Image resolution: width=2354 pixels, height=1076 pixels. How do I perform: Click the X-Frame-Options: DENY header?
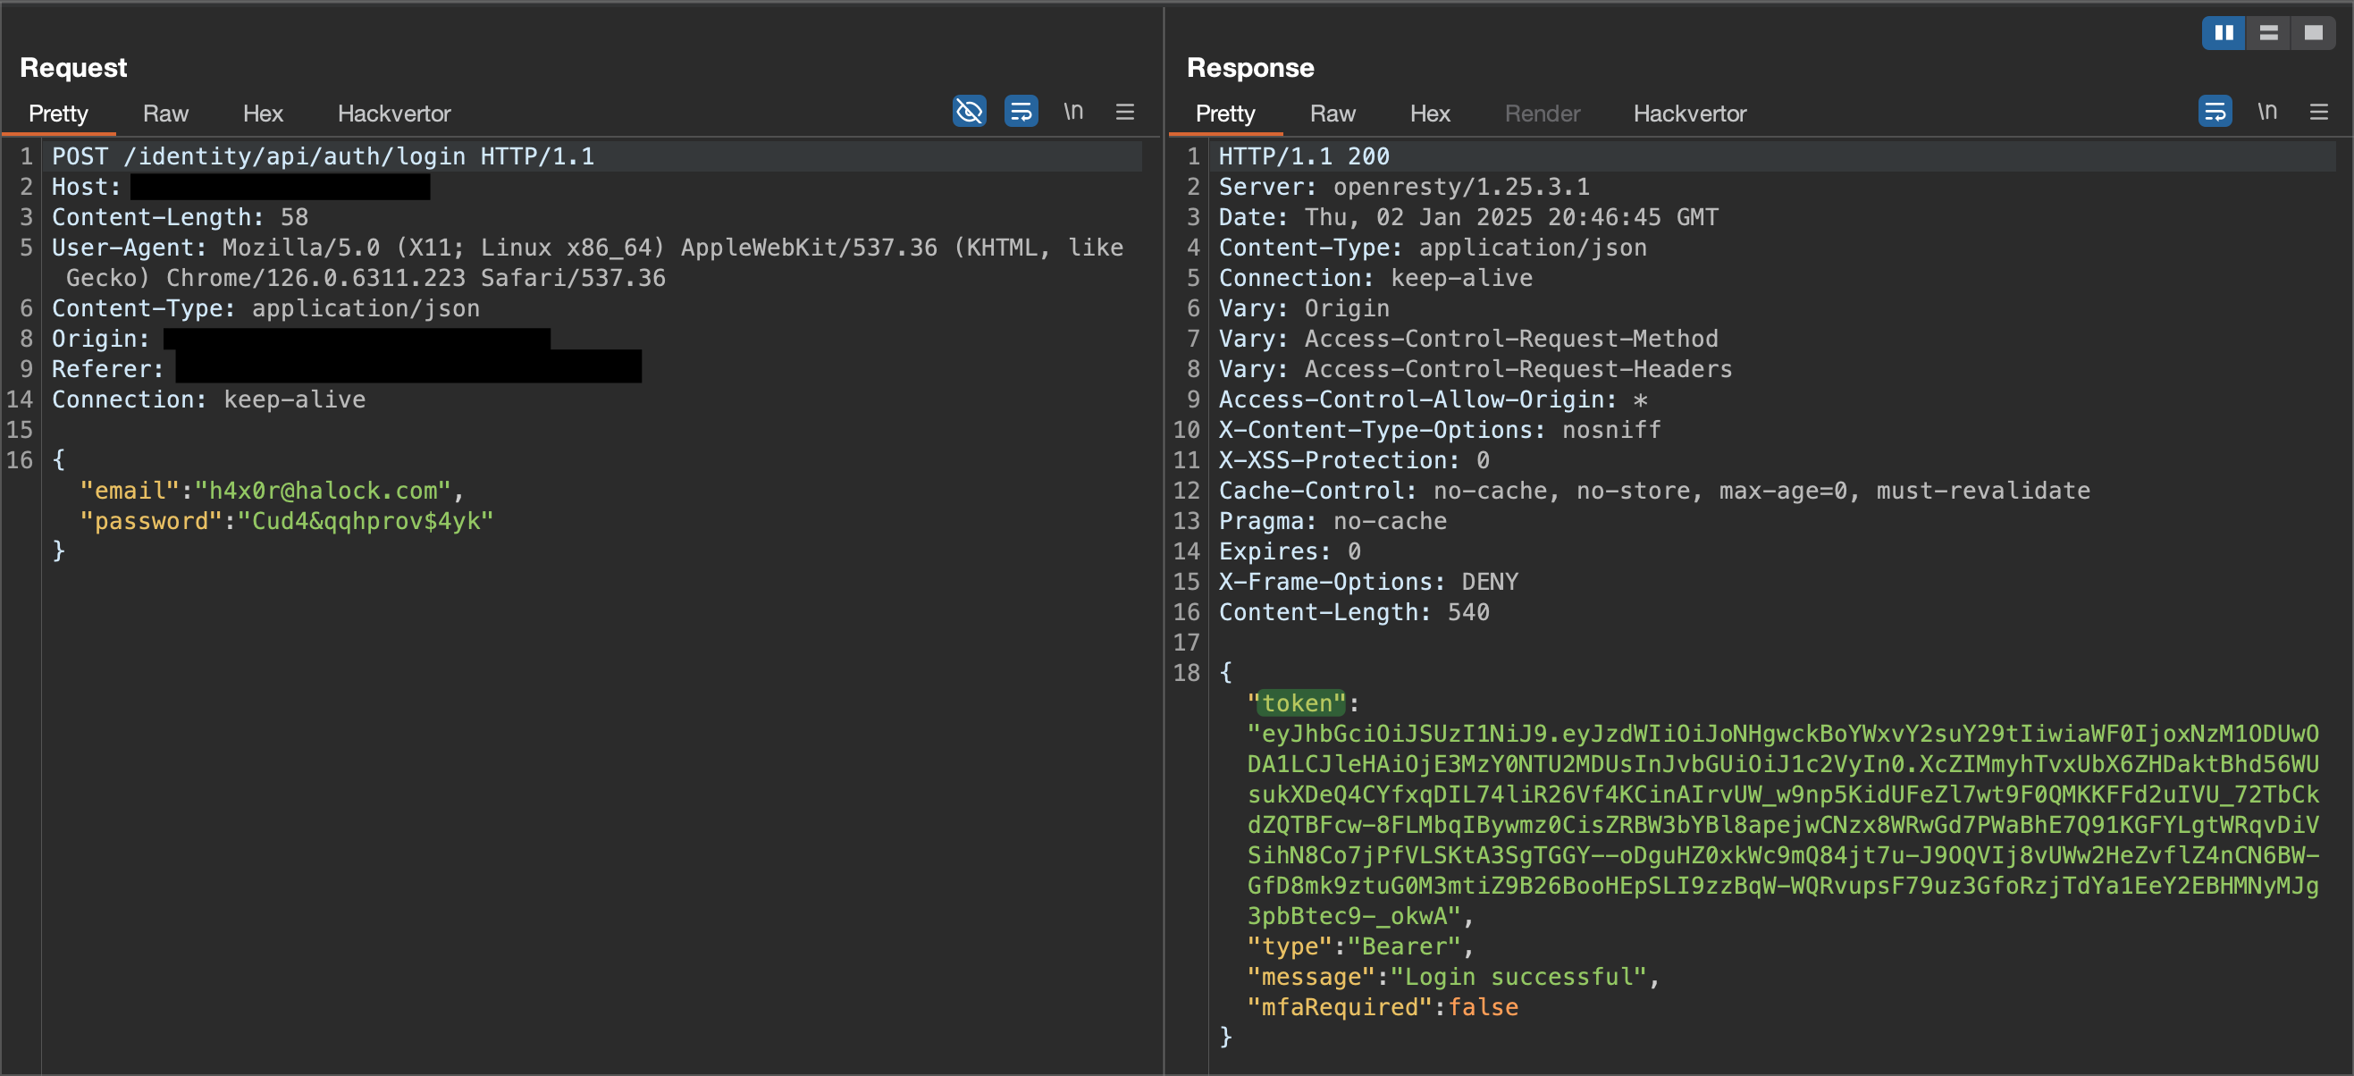[x=1368, y=582]
